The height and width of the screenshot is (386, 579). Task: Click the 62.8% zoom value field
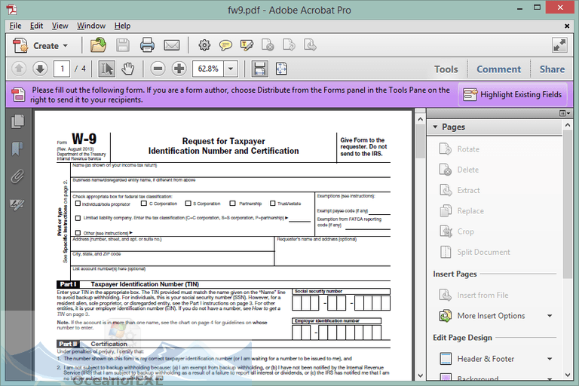click(x=208, y=69)
